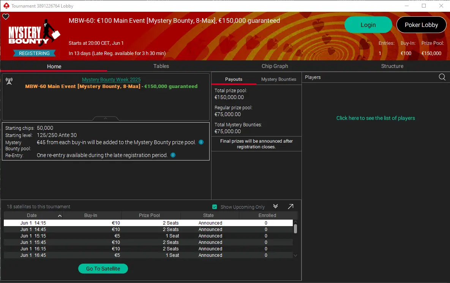The height and width of the screenshot is (283, 450).
Task: Open info icon for Mystery Bounty pool
Action: [x=201, y=142]
